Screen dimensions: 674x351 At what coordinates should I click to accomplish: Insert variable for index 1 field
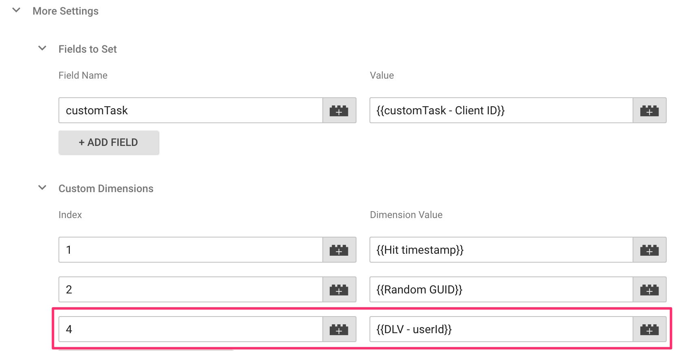click(339, 250)
